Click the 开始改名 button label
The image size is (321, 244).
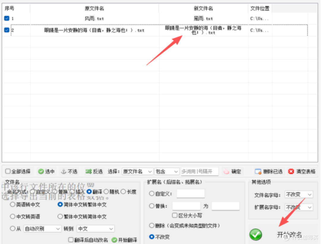point(289,235)
